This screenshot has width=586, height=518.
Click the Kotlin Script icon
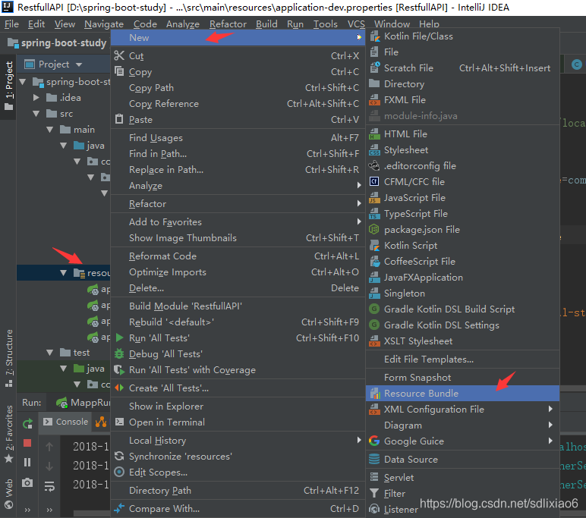click(374, 246)
